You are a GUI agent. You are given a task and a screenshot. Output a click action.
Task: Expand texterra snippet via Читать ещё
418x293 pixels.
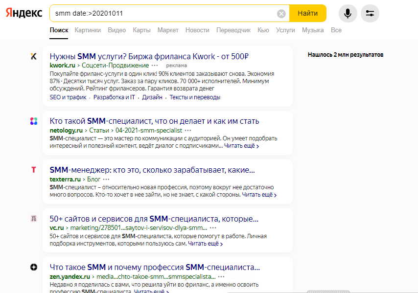point(259,195)
